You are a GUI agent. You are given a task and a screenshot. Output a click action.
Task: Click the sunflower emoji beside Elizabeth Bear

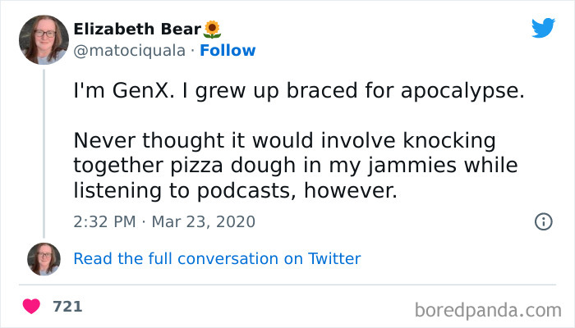[213, 30]
